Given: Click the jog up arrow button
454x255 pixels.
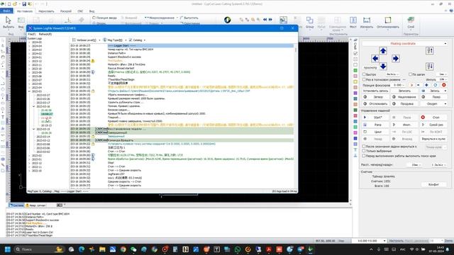Looking at the screenshot, I should (x=383, y=51).
